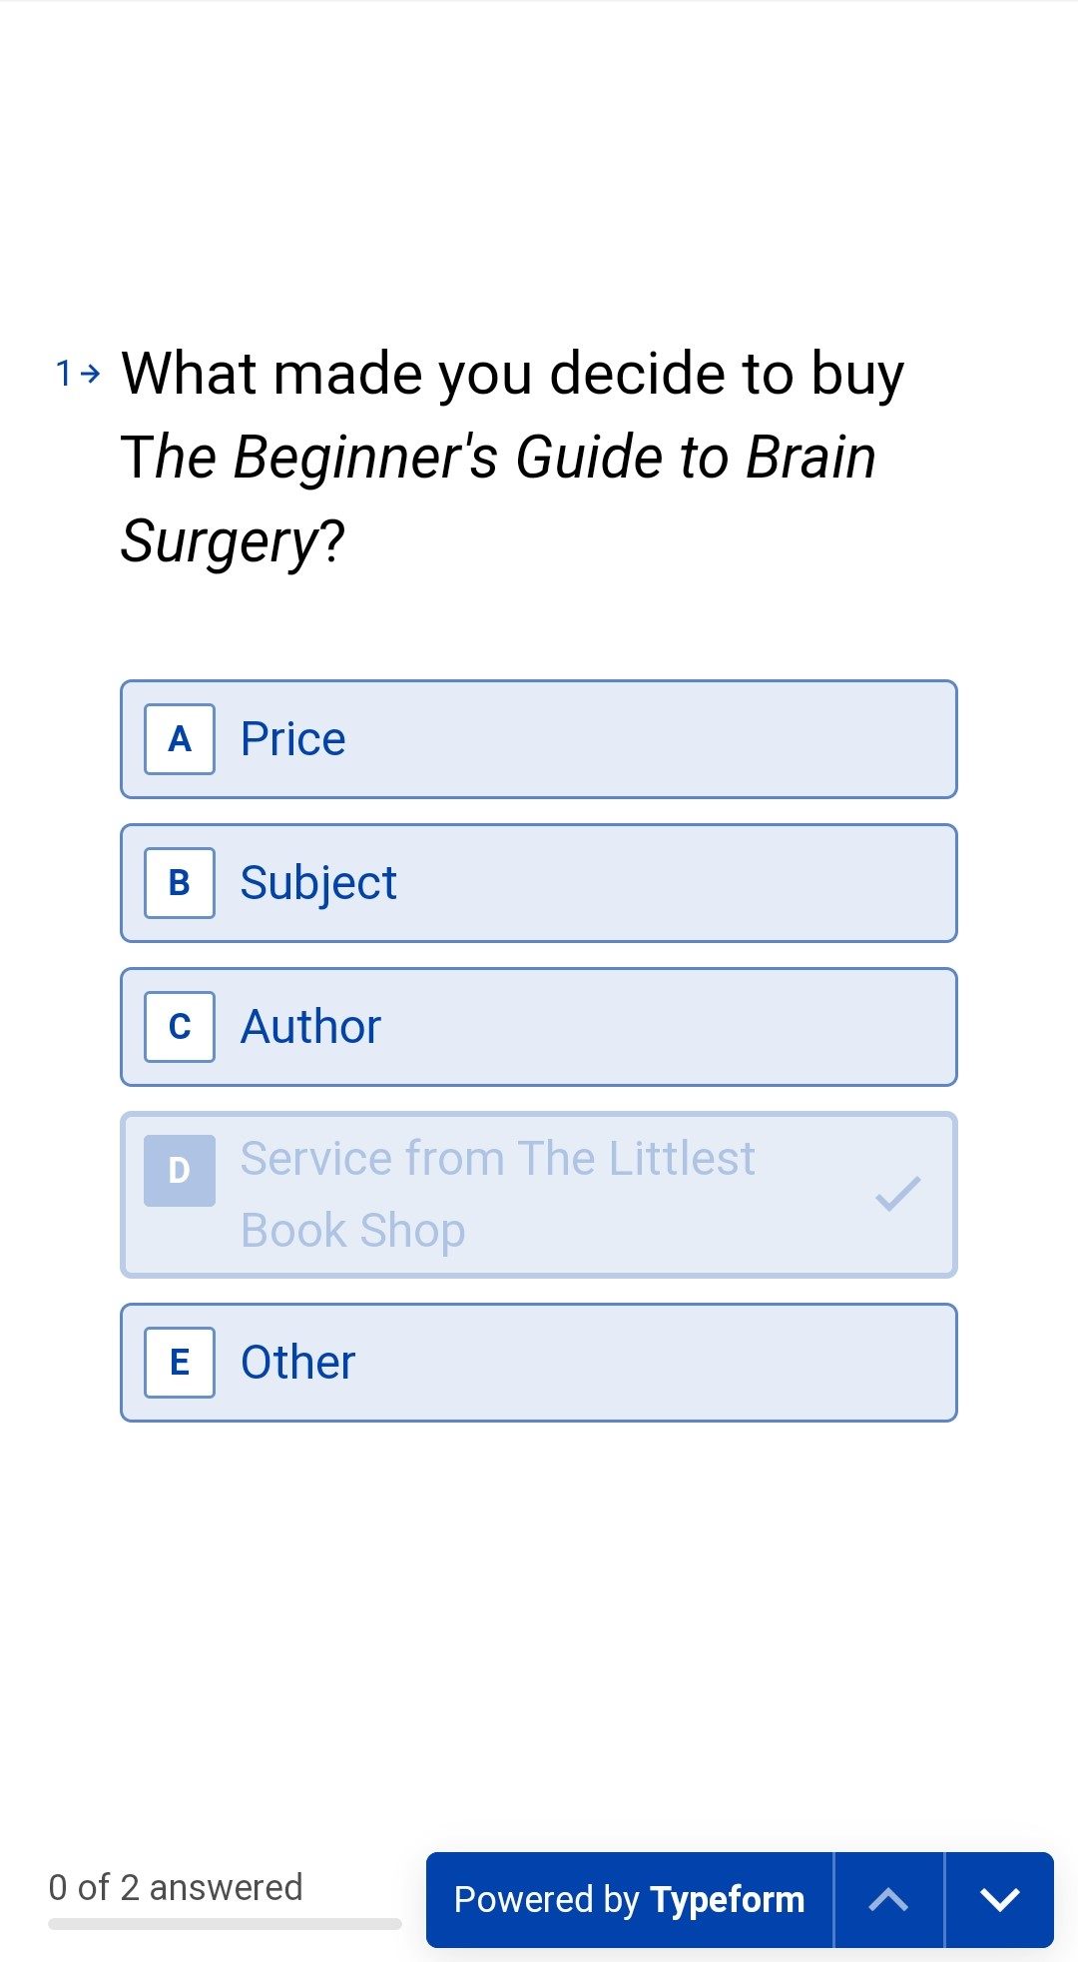Click the letter D key badge
This screenshot has height=1962, width=1078.
click(180, 1171)
